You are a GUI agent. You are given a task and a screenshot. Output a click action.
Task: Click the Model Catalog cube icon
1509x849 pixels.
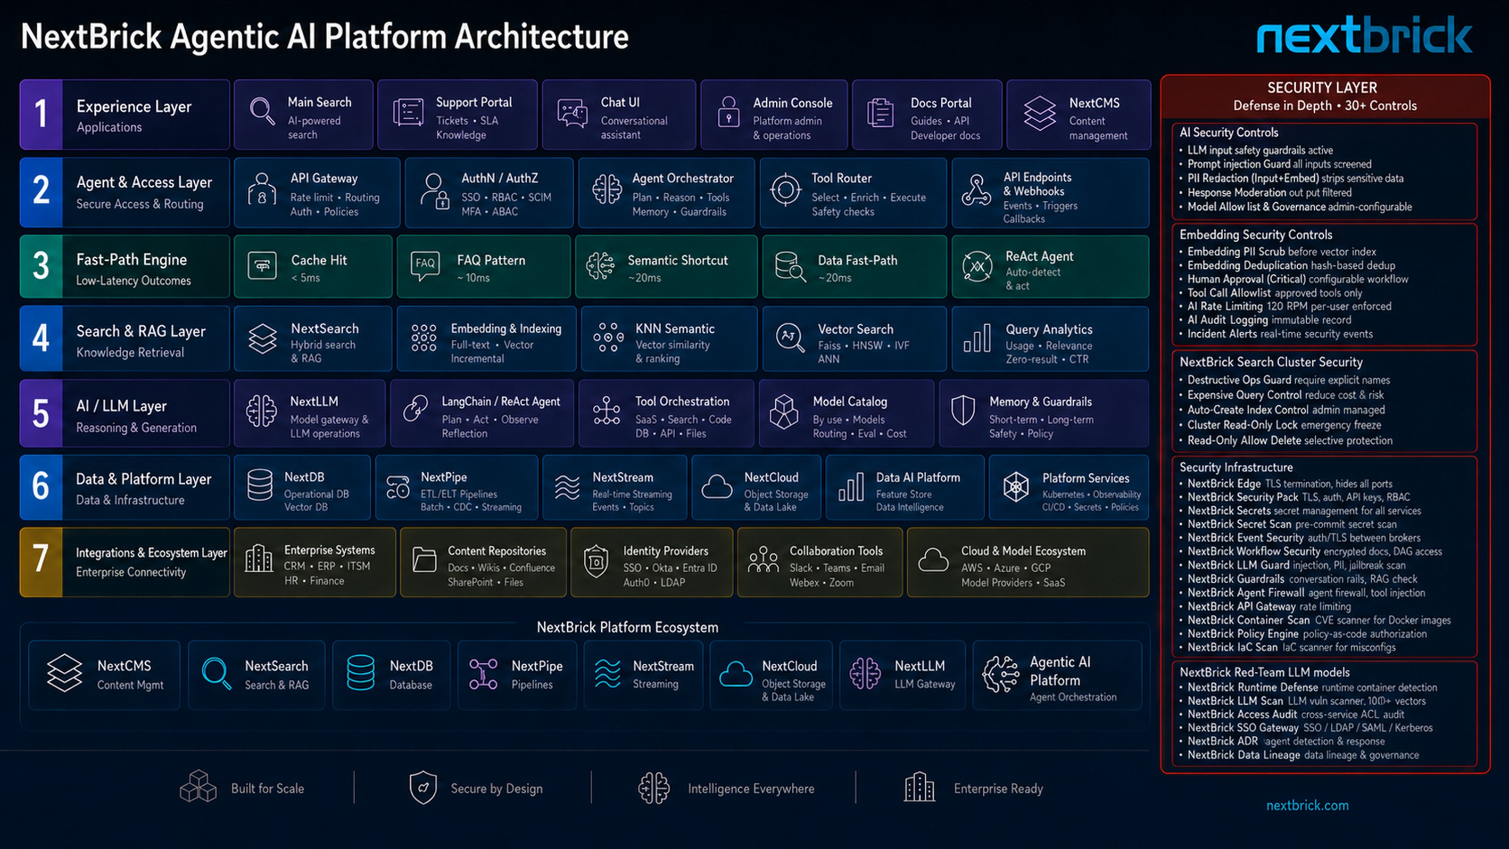point(783,411)
